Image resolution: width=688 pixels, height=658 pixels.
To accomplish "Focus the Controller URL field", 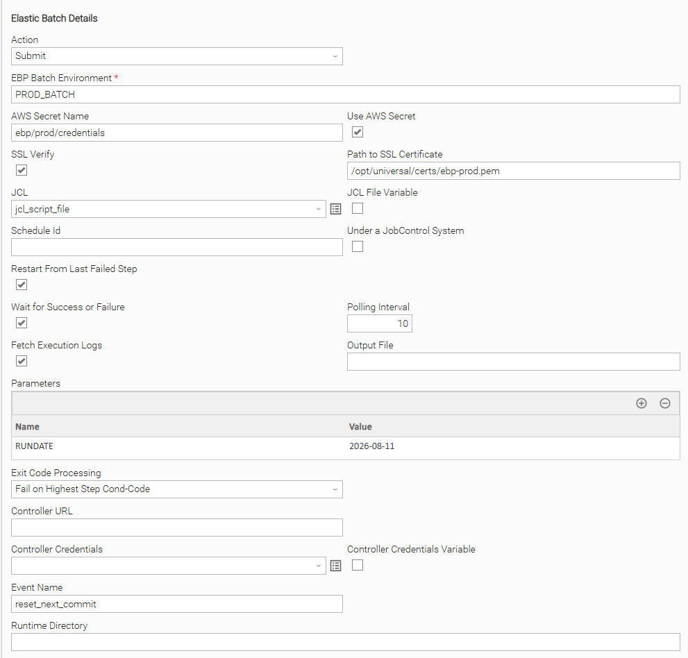I will tap(177, 528).
